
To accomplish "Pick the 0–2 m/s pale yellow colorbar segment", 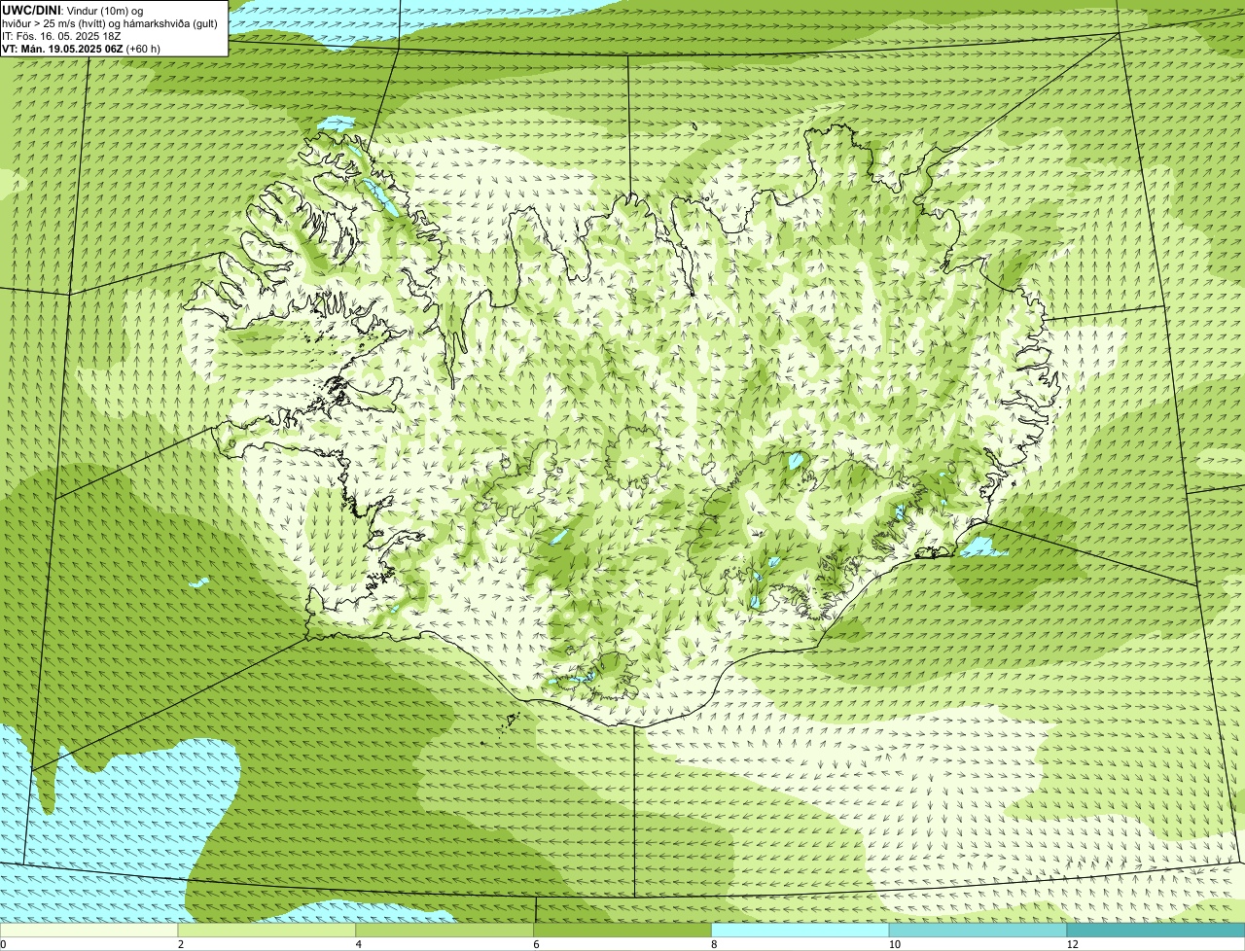I will click(x=89, y=930).
